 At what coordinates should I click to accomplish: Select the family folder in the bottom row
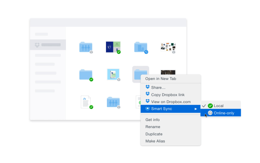113,102
